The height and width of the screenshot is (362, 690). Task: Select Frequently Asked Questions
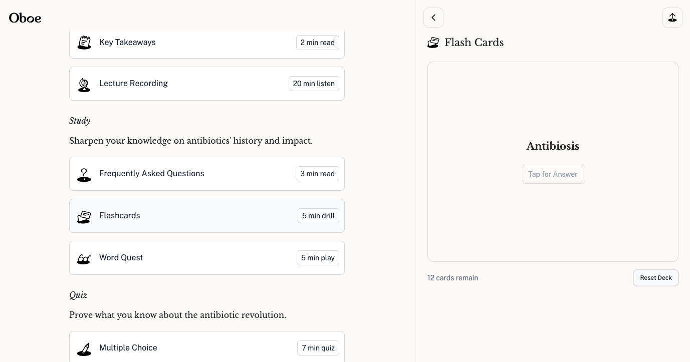pyautogui.click(x=151, y=174)
